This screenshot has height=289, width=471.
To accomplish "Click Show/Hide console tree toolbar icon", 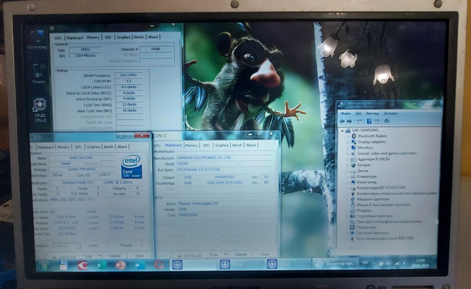I will tap(360, 121).
